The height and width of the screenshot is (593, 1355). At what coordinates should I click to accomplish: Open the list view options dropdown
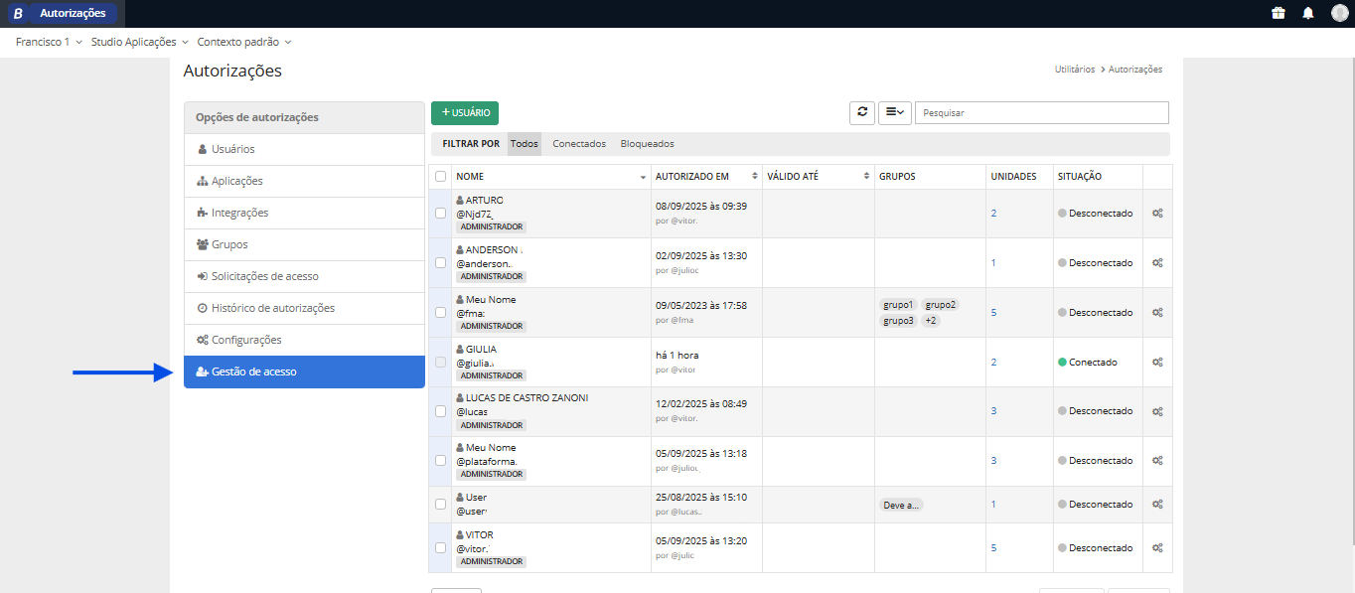[x=894, y=113]
